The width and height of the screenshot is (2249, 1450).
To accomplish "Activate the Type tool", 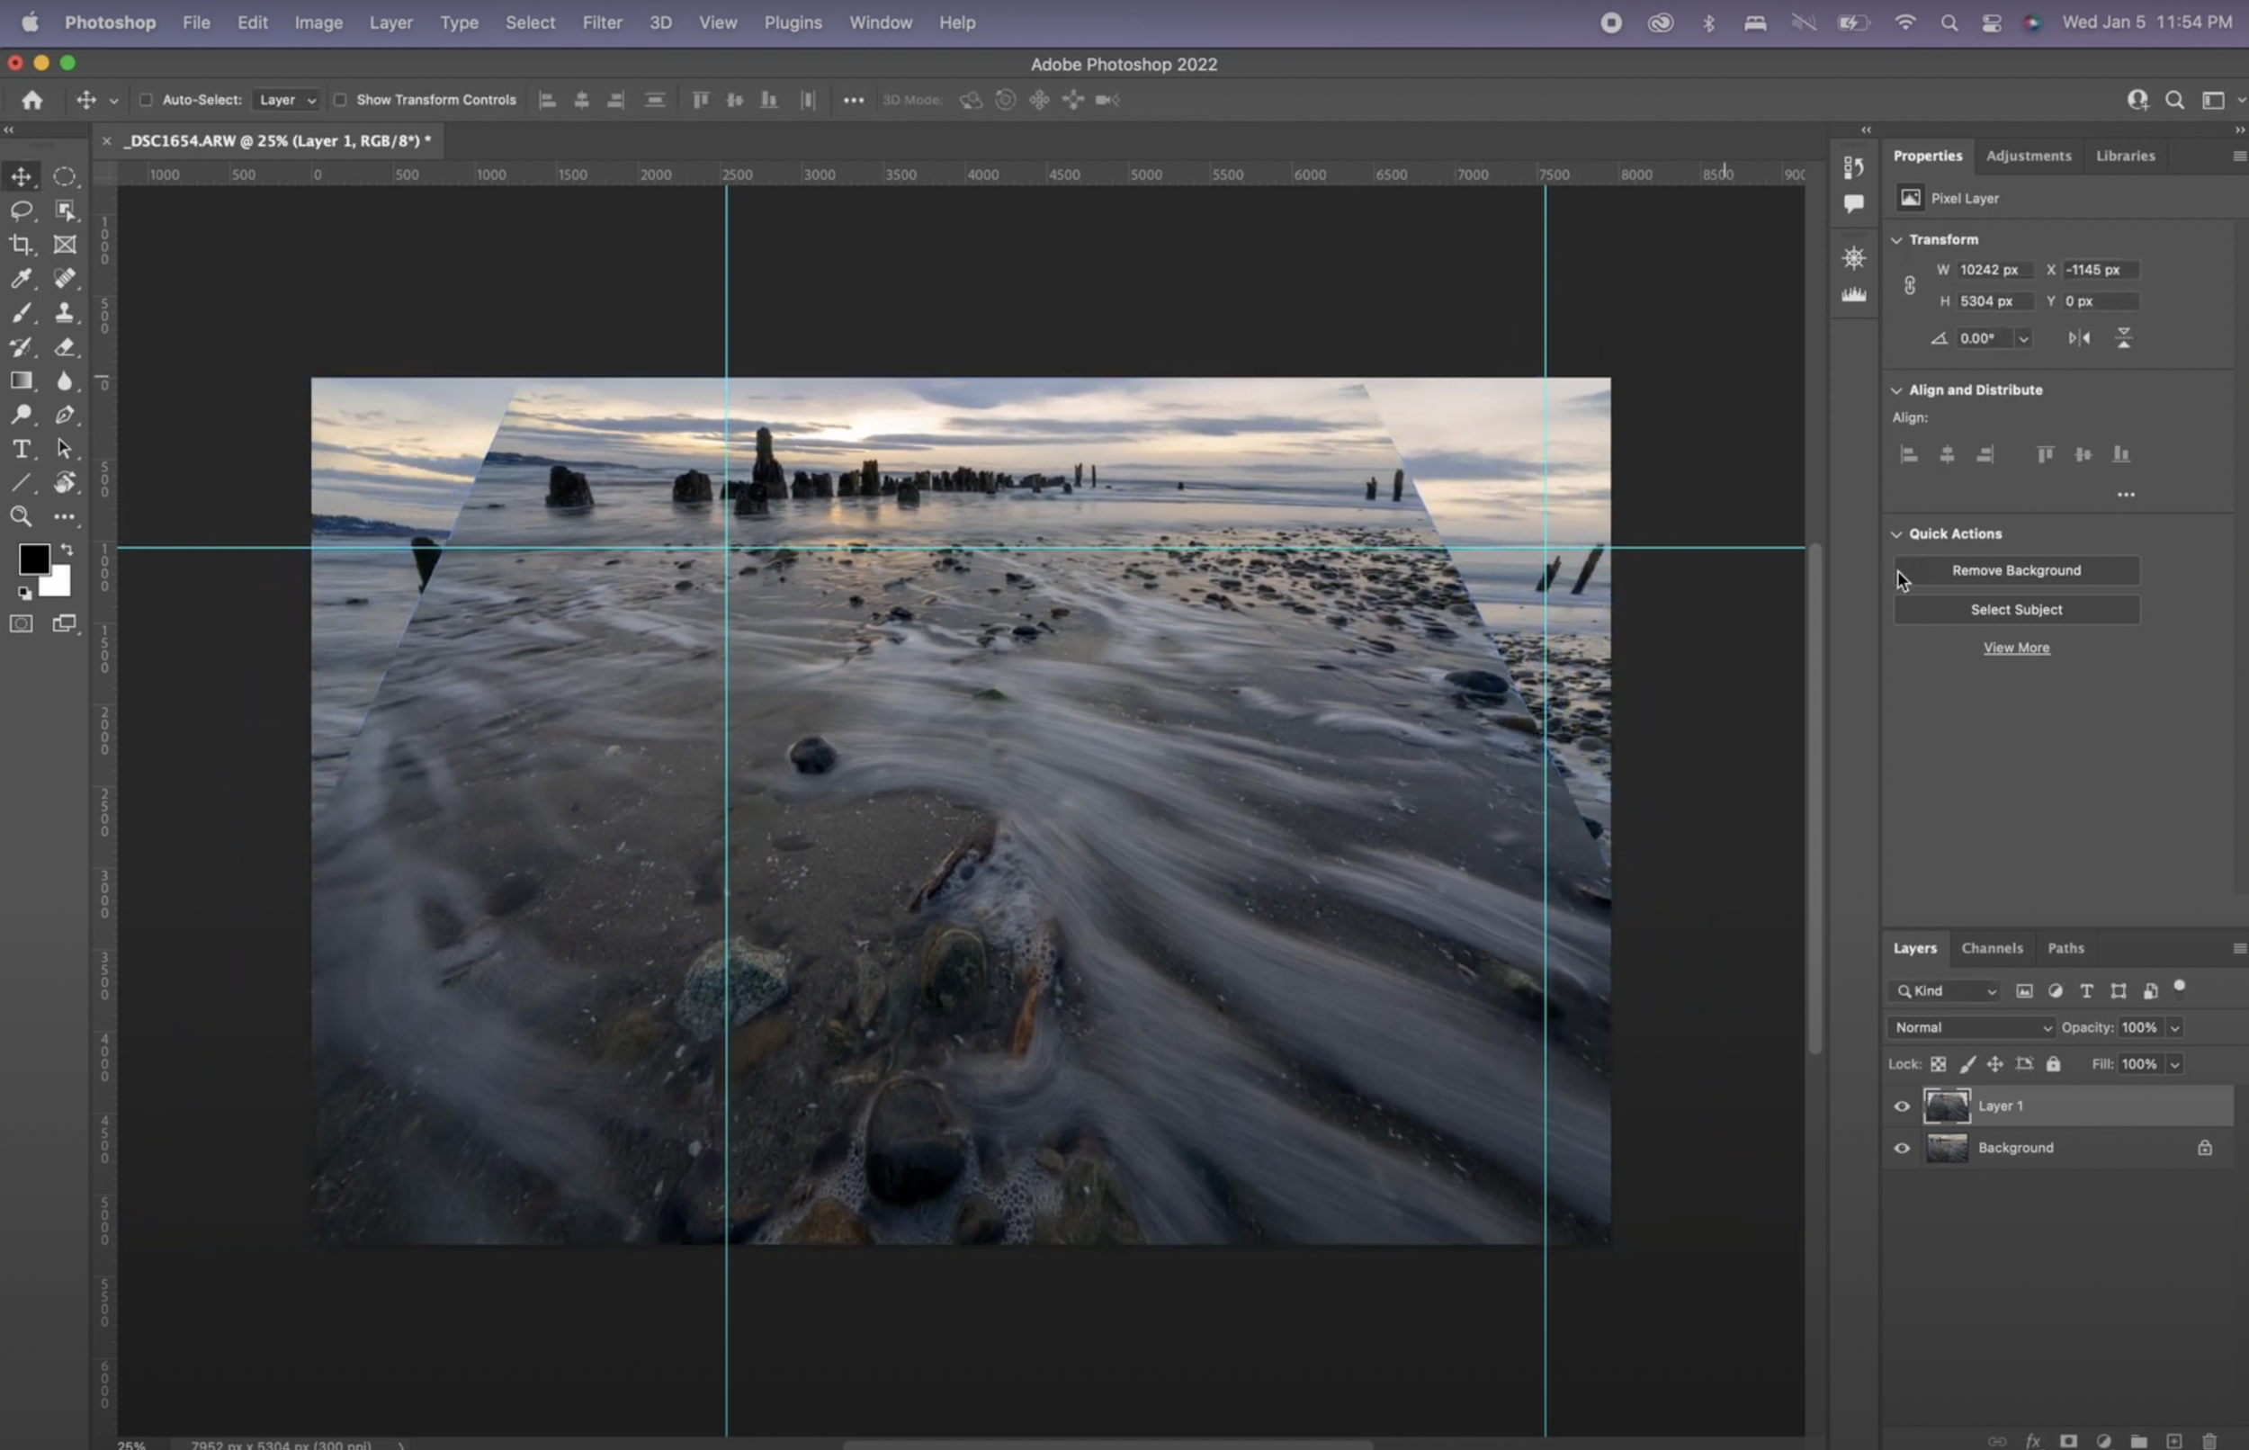I will coord(21,449).
